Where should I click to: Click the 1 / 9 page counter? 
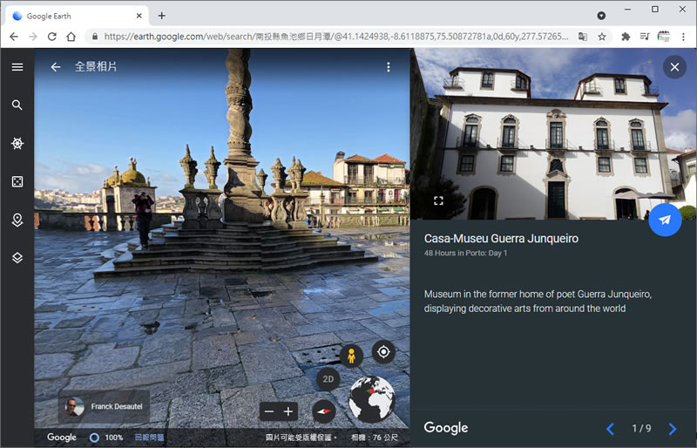641,429
